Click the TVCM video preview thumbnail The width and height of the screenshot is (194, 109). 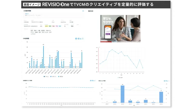120,28
